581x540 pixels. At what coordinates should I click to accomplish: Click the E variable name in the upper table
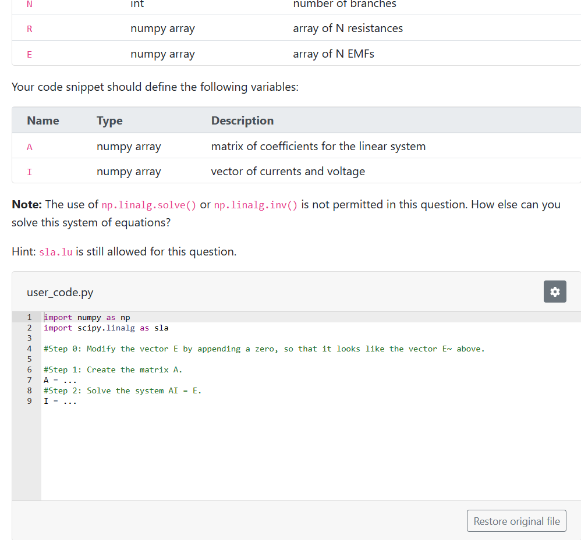pyautogui.click(x=29, y=54)
